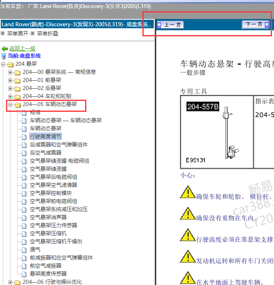The width and height of the screenshot is (274, 285).
Task: Click folder icon of 204—06 行驶与操纵优化
Action: pyautogui.click(x=17, y=282)
